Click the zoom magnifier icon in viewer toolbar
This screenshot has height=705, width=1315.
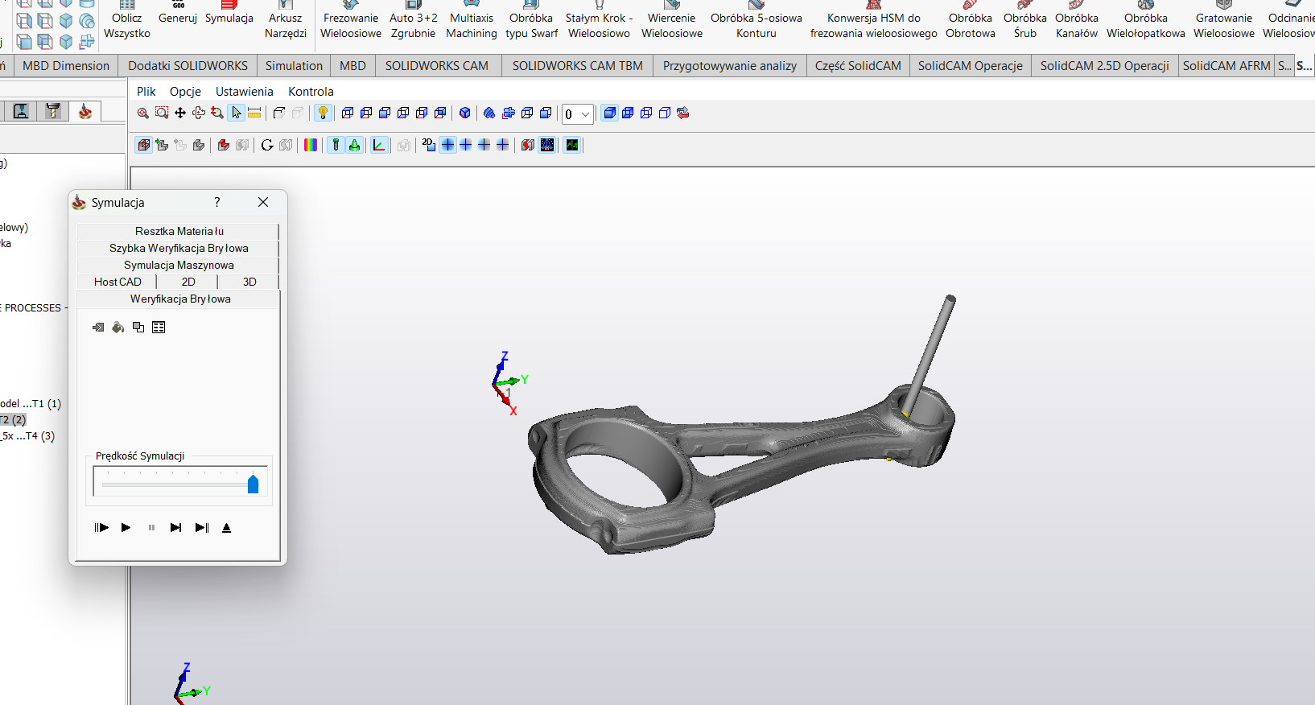pos(142,113)
